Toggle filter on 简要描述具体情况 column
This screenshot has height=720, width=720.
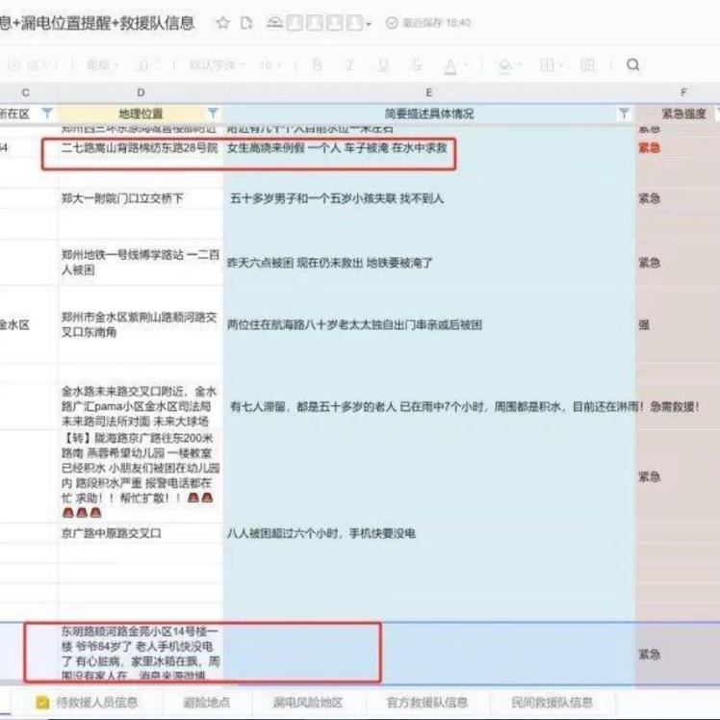(x=624, y=114)
